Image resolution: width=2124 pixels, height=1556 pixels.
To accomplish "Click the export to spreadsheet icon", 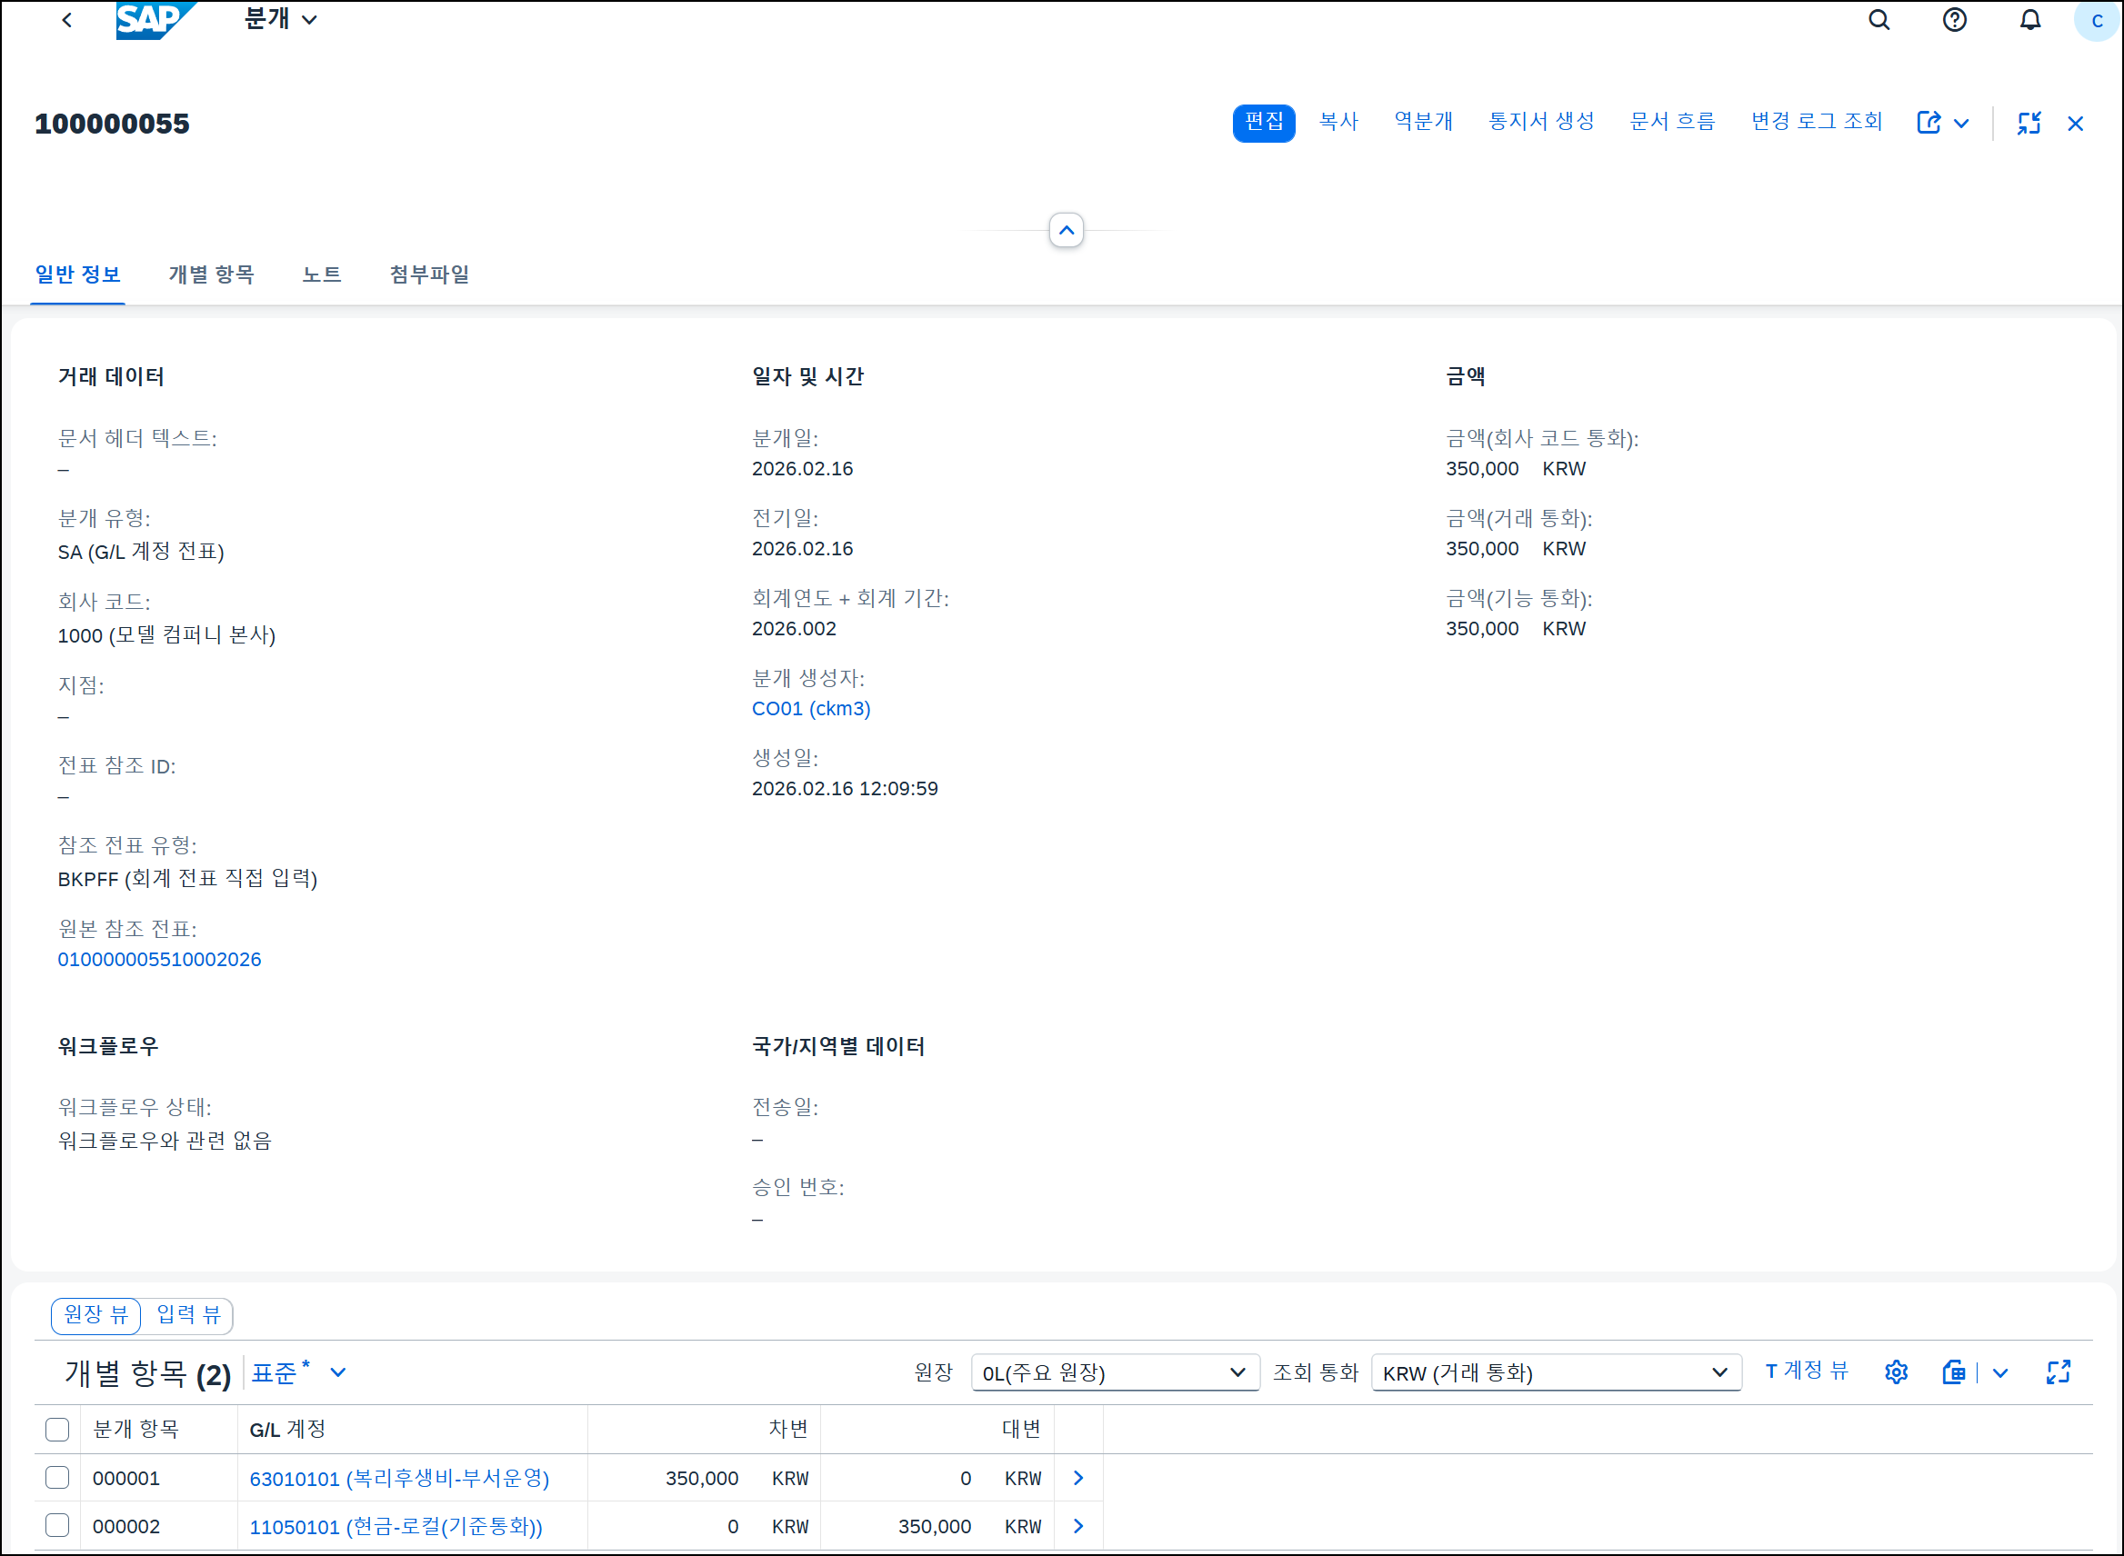I will (x=1954, y=1372).
